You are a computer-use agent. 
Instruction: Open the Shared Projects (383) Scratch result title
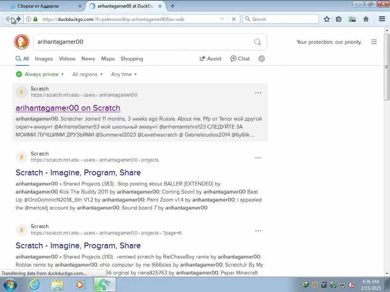pyautogui.click(x=78, y=173)
